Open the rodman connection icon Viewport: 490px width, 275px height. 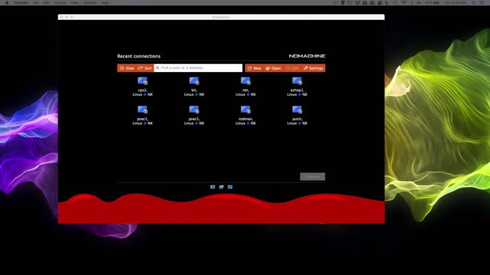[246, 110]
